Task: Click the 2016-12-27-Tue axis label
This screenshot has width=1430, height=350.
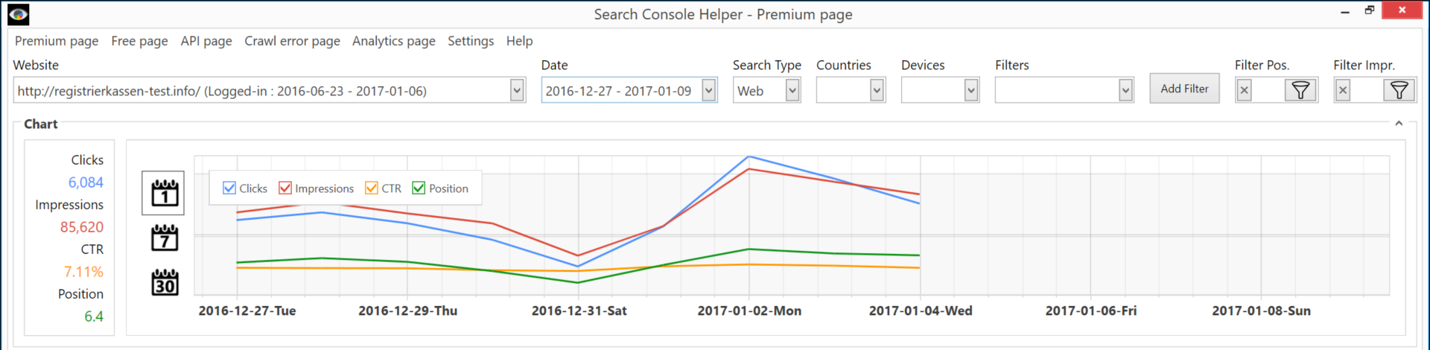Action: click(247, 311)
